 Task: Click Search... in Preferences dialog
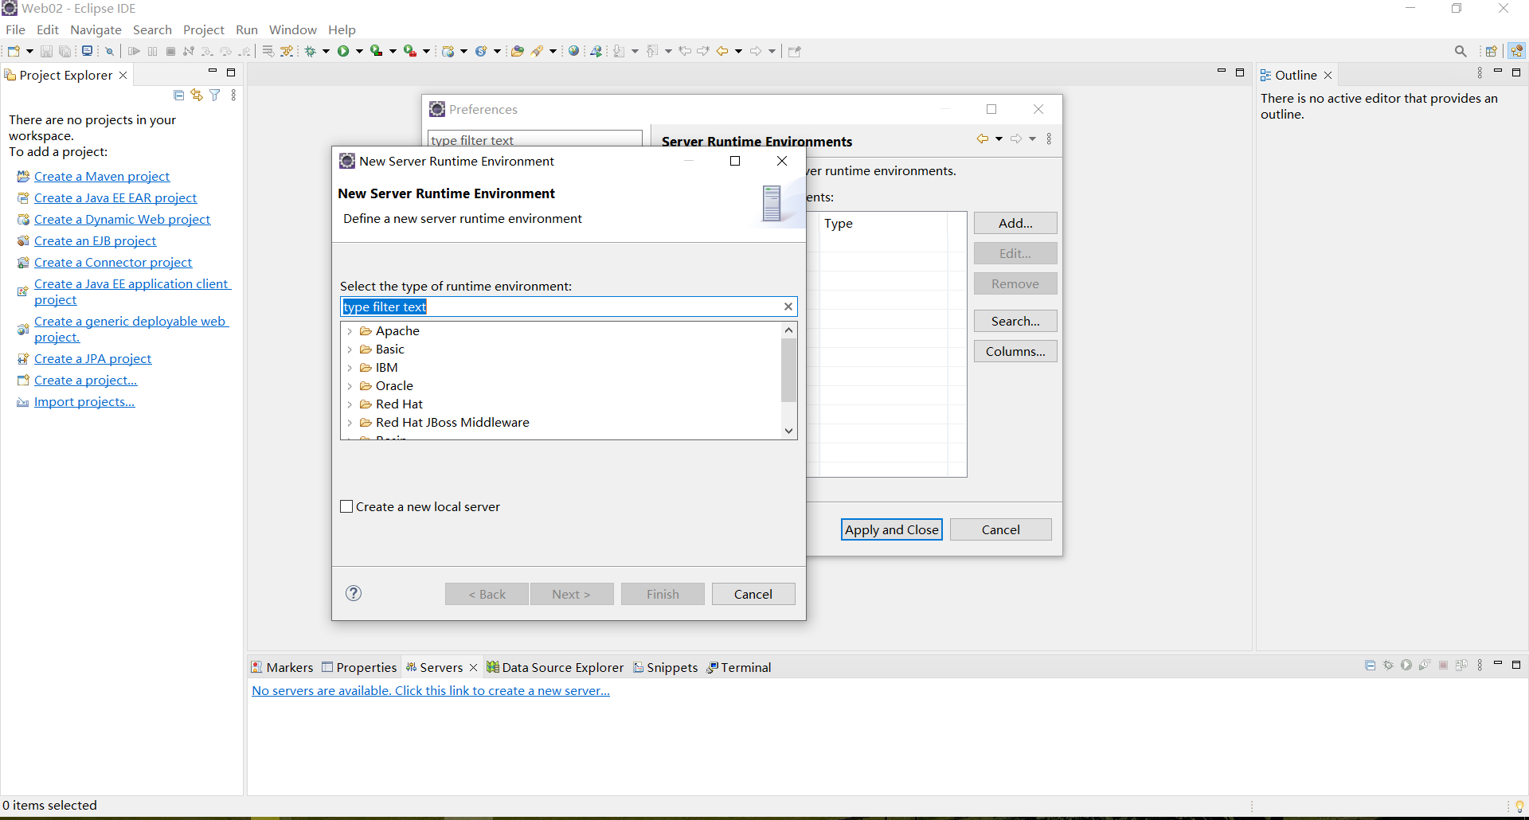(1015, 321)
